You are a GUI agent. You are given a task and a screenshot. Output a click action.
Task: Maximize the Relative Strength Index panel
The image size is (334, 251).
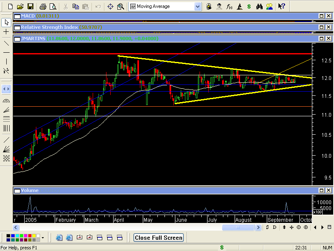pyautogui.click(x=322, y=27)
